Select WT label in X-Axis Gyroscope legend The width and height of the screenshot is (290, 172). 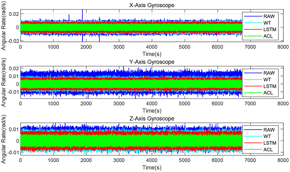pyautogui.click(x=267, y=23)
